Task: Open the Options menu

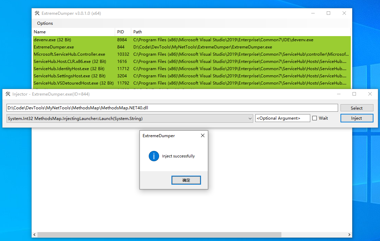Action: [x=45, y=23]
